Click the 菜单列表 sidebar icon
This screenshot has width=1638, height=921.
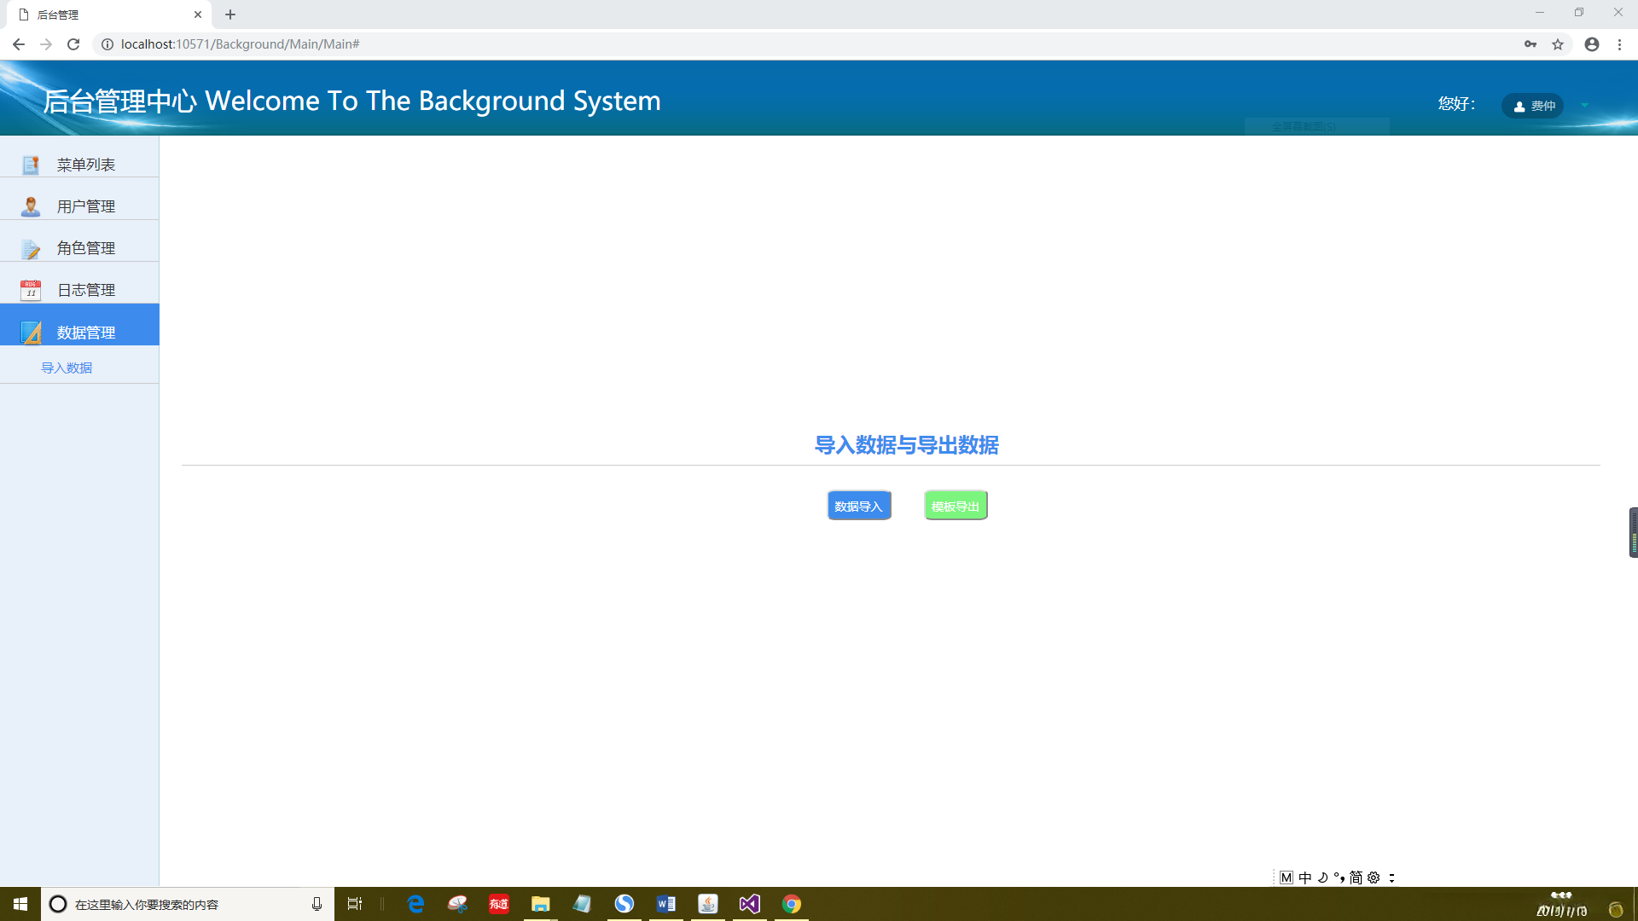point(31,165)
